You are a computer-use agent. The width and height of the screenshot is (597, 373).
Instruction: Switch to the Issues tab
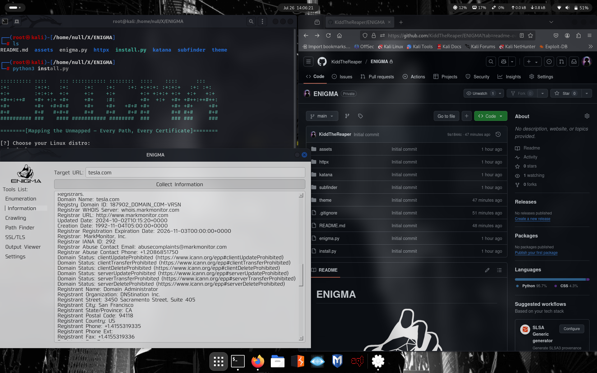pos(342,77)
